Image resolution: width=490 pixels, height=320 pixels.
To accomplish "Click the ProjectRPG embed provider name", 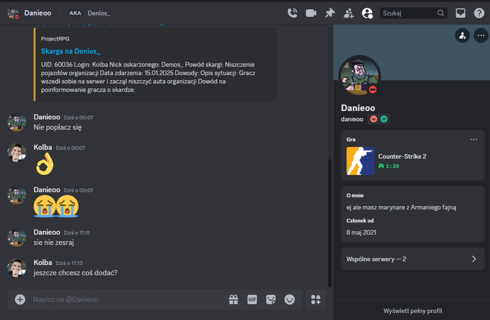I will 55,39.
